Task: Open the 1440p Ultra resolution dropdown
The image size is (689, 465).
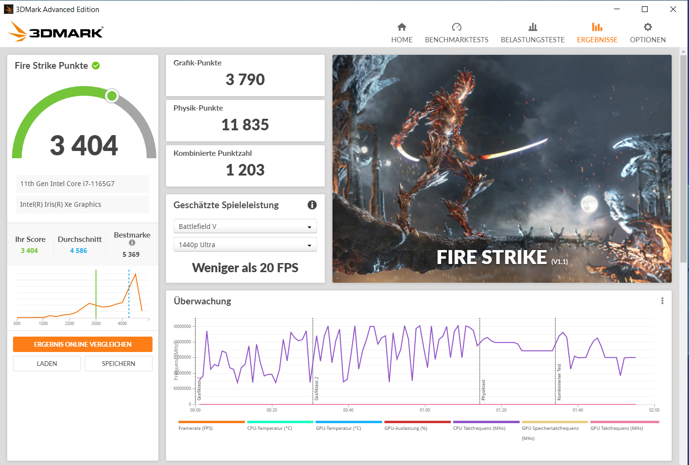Action: [245, 244]
